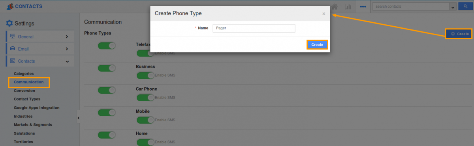Click the CONTACTS title text
Image resolution: width=474 pixels, height=146 pixels.
(29, 6)
